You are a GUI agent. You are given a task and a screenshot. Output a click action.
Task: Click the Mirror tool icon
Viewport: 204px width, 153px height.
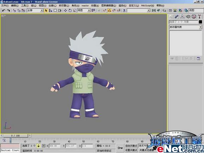pyautogui.click(x=154, y=11)
